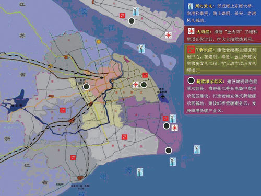Click the wind turbine icon in the legend

tap(190, 6)
